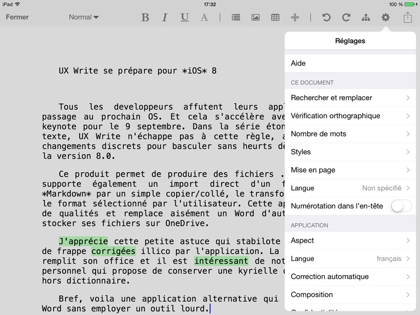The image size is (420, 315).
Task: Tap the battery icon in status bar
Action: point(410,4)
